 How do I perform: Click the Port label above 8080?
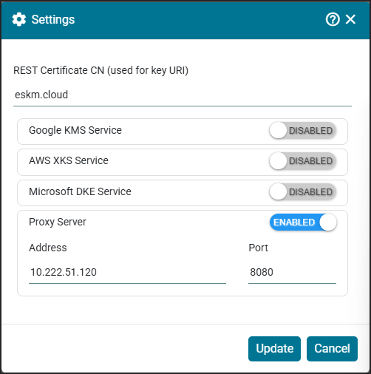[258, 248]
